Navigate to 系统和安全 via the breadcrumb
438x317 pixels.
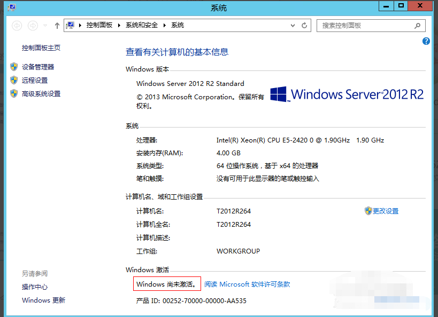(x=141, y=25)
